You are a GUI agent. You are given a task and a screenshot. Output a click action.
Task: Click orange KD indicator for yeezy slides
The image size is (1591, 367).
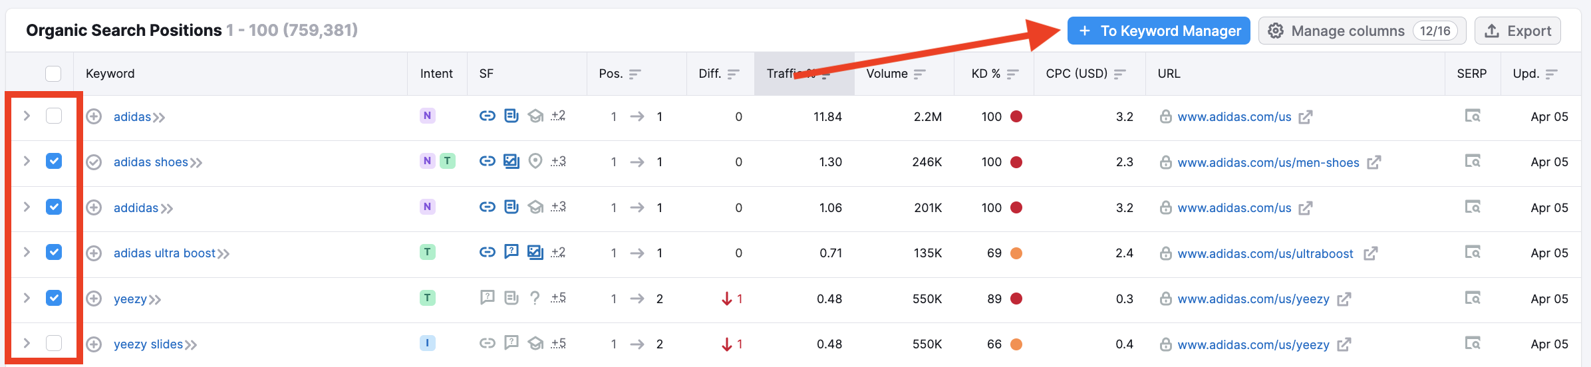point(1016,344)
